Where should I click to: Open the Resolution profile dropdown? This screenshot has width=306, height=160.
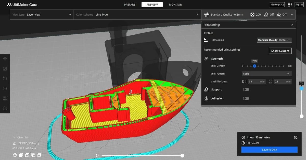tap(274, 40)
